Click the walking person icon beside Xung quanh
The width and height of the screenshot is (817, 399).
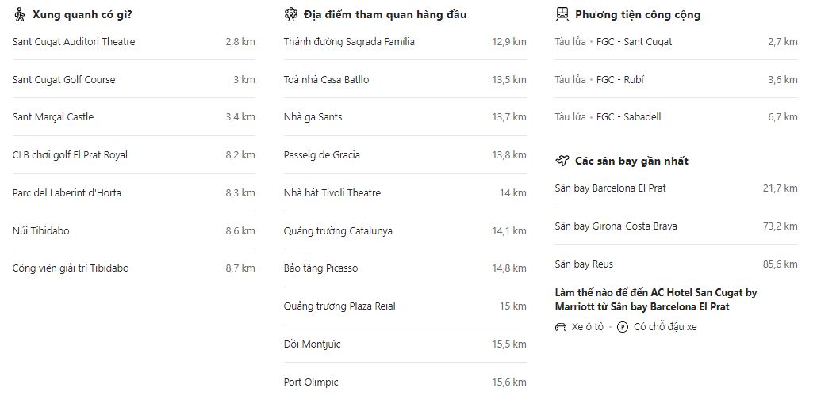pyautogui.click(x=19, y=14)
